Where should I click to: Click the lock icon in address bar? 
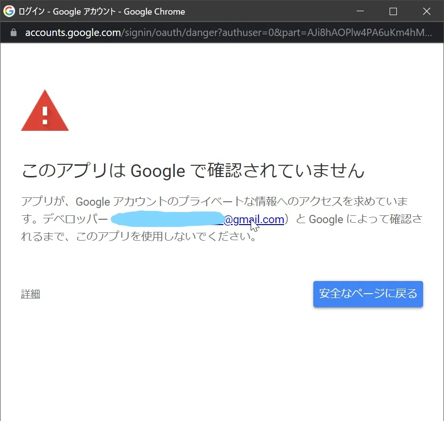[x=13, y=32]
